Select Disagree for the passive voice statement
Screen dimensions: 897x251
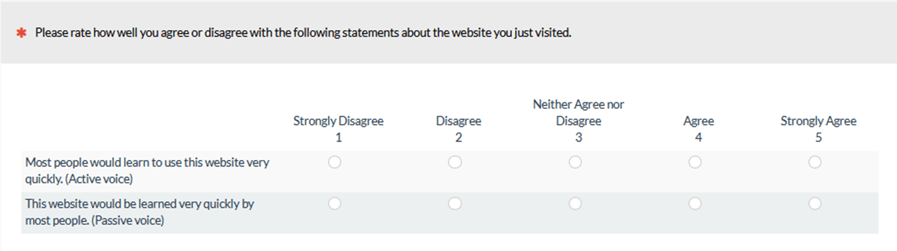(455, 204)
